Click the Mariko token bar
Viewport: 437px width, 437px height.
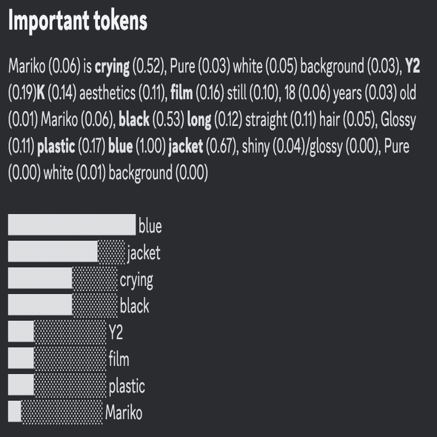56,412
